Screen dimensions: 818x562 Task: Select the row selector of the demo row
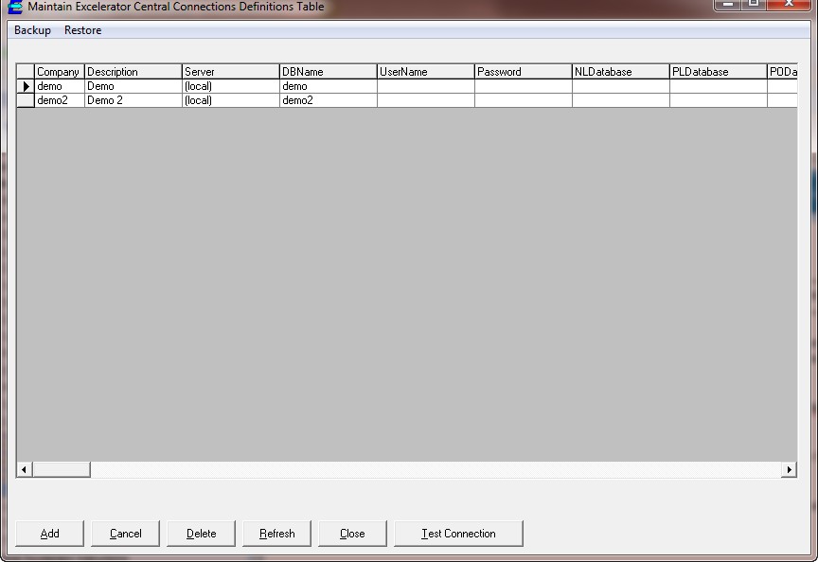26,86
